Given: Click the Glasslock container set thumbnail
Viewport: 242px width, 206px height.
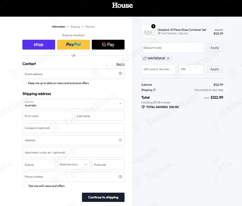Looking at the screenshot, I should pos(148,32).
